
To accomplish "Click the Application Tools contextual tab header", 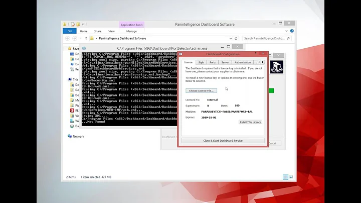I will coord(131,25).
